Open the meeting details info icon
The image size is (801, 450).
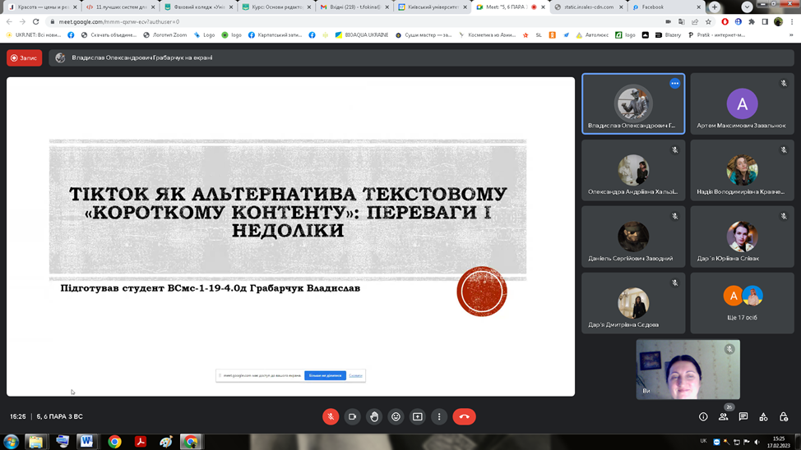click(x=703, y=417)
